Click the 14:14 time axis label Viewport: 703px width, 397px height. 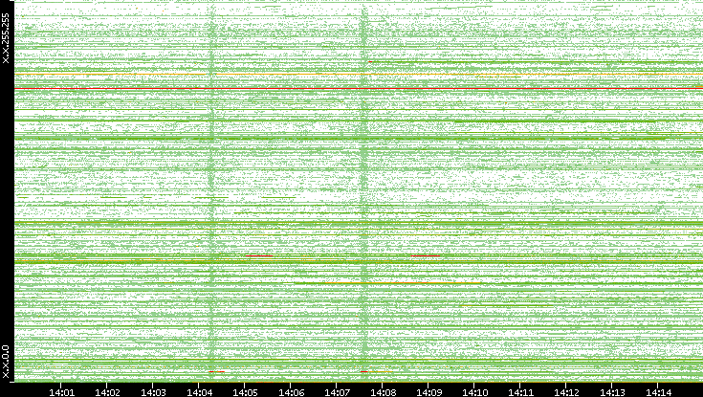click(658, 392)
